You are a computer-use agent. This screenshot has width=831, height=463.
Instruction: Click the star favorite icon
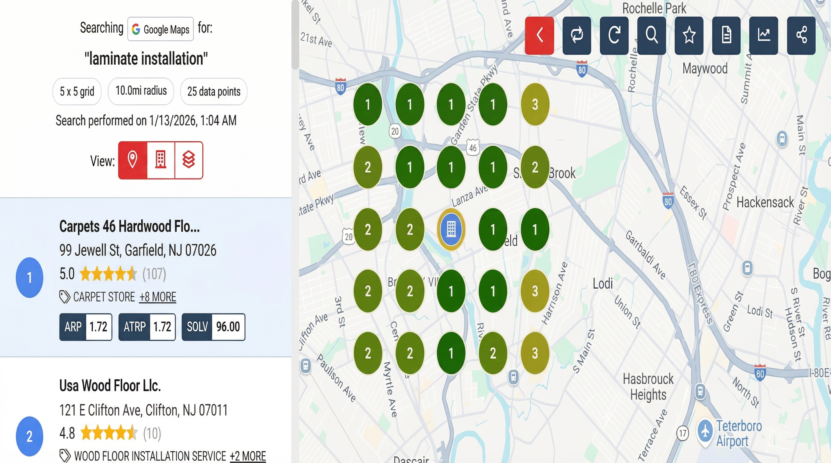[x=689, y=35]
